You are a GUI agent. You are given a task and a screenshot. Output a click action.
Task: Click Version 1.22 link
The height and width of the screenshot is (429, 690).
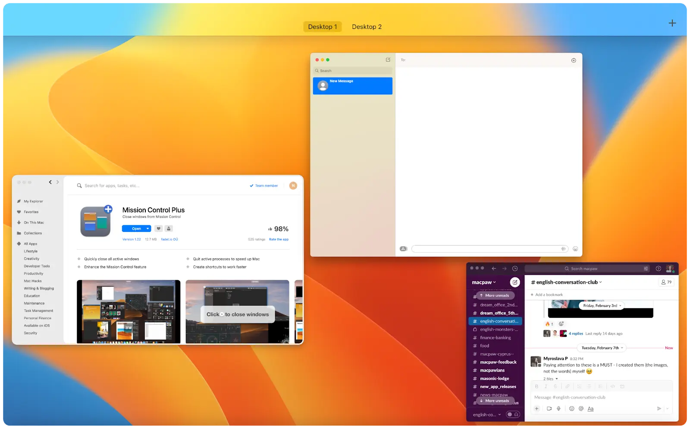[x=132, y=239]
